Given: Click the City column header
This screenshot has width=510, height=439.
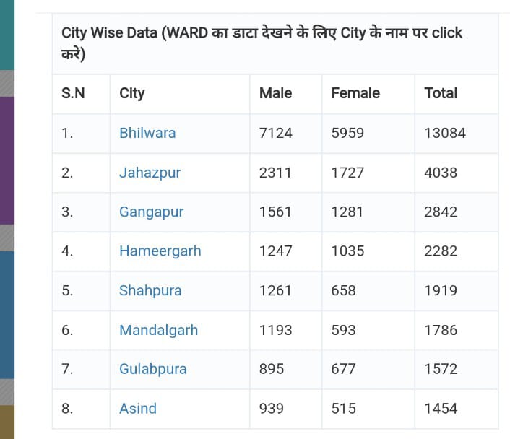Looking at the screenshot, I should click(x=131, y=93).
